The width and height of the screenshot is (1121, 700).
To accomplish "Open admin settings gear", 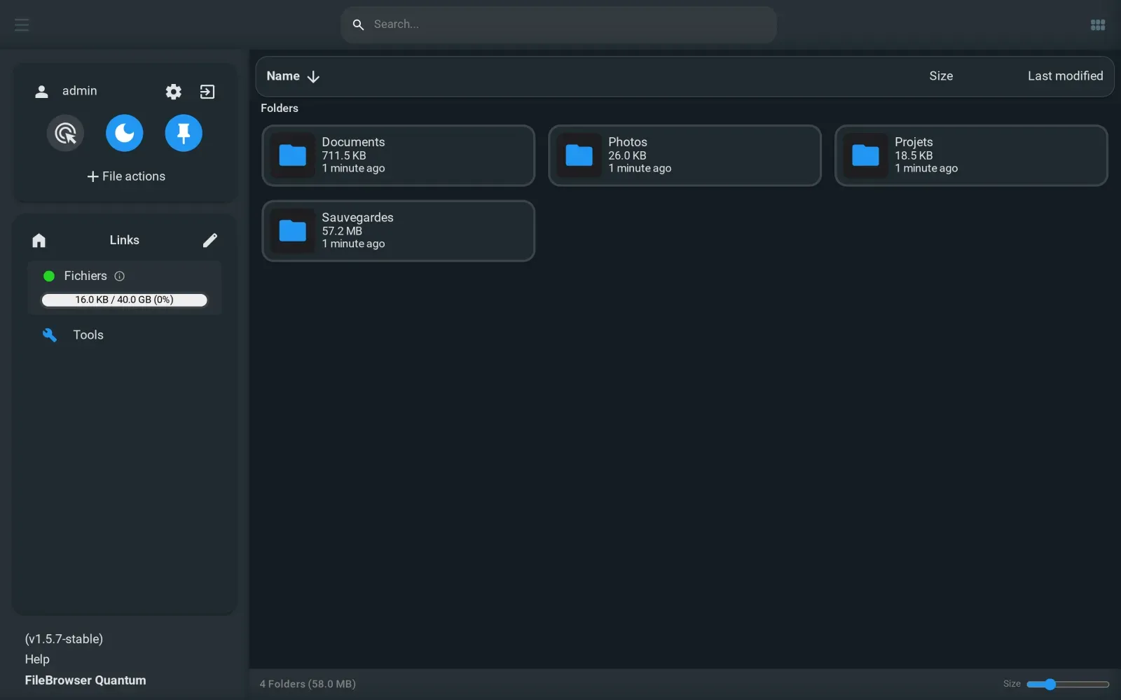I will pos(173,92).
